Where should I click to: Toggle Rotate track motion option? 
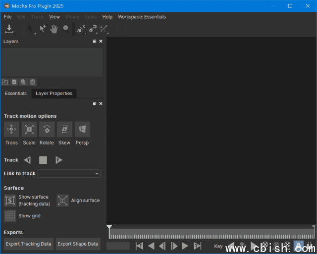tap(47, 129)
